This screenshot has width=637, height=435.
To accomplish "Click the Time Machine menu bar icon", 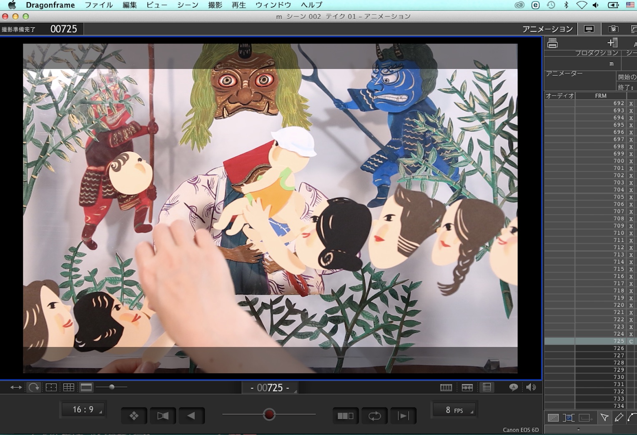I will (x=551, y=5).
